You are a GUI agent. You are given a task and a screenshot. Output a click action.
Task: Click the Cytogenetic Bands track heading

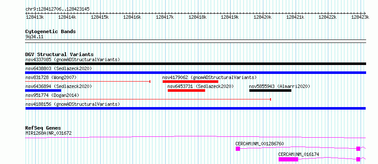point(51,31)
